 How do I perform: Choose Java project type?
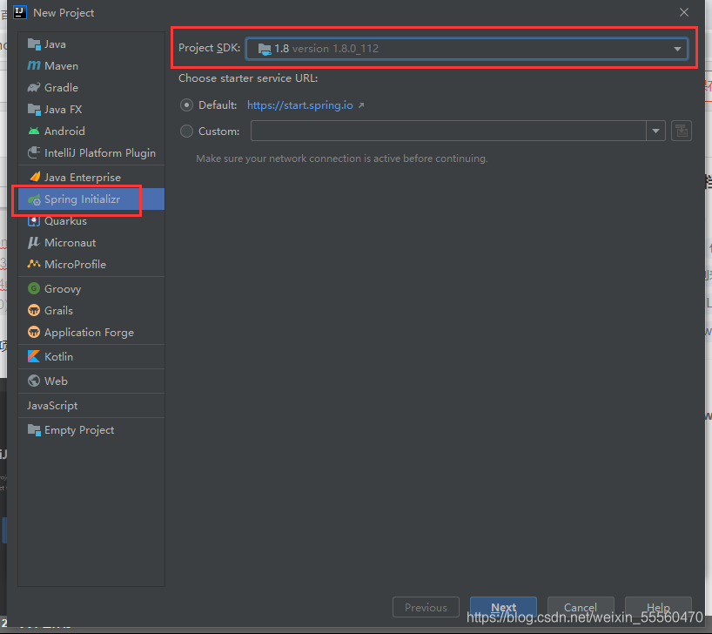tap(91, 44)
